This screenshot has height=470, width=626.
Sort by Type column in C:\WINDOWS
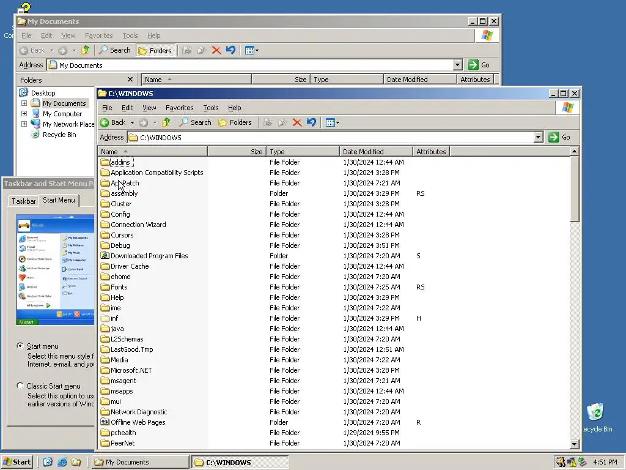pyautogui.click(x=303, y=152)
